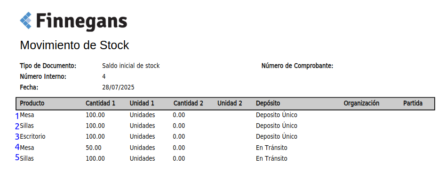
Task: Click the Producto column header
Action: point(32,104)
